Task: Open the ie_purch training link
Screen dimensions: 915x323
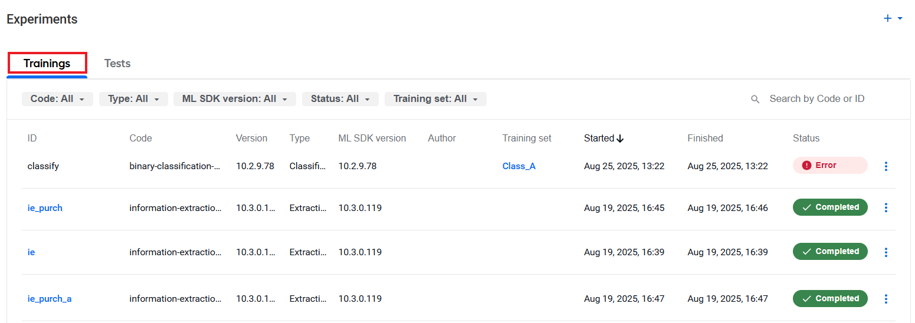Action: click(45, 208)
